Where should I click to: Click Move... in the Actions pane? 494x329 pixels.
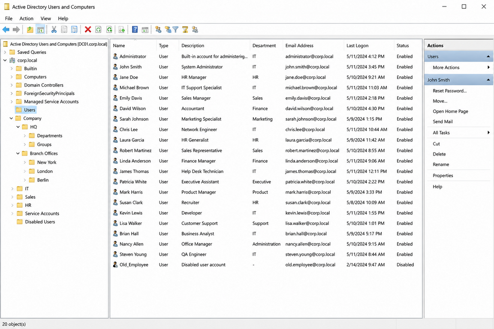click(x=440, y=101)
